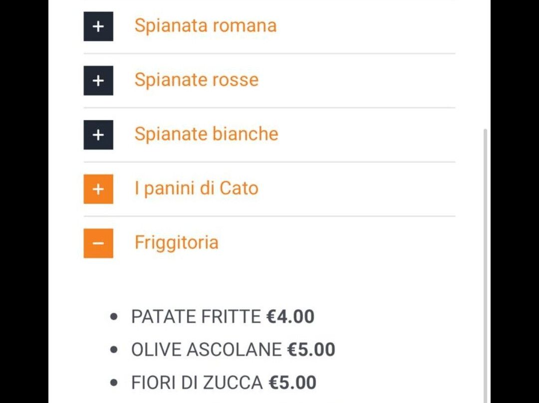The image size is (539, 403).
Task: Open the Spianate rosse section title
Action: pyautogui.click(x=196, y=80)
